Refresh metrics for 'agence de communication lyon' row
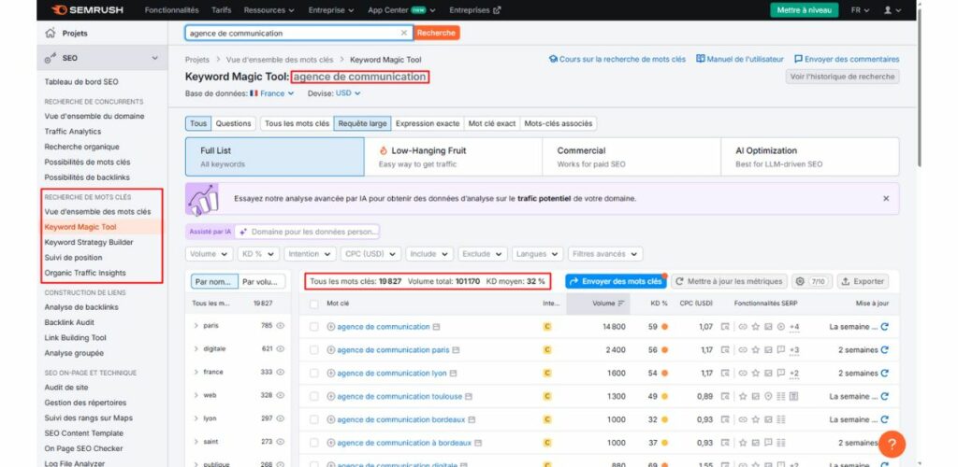 click(884, 373)
